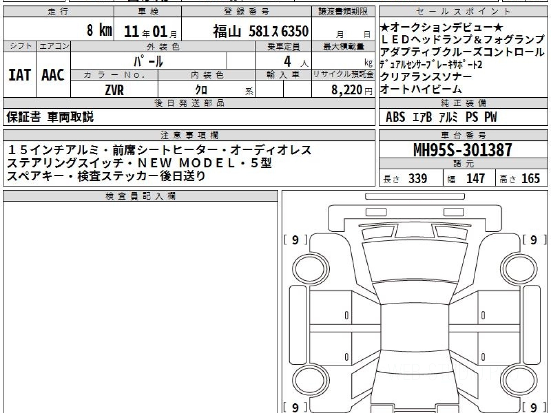This screenshot has width=551, height=413.
Task: Select the note line starting スペアキー
Action: pyautogui.click(x=106, y=175)
